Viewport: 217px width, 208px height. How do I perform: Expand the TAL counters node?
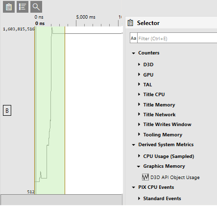pos(139,84)
